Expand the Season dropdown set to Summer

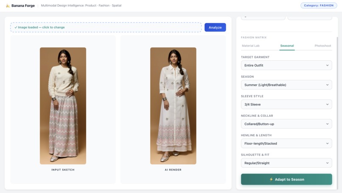286,85
